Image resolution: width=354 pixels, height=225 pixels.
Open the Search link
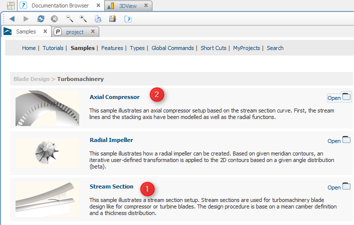point(275,48)
